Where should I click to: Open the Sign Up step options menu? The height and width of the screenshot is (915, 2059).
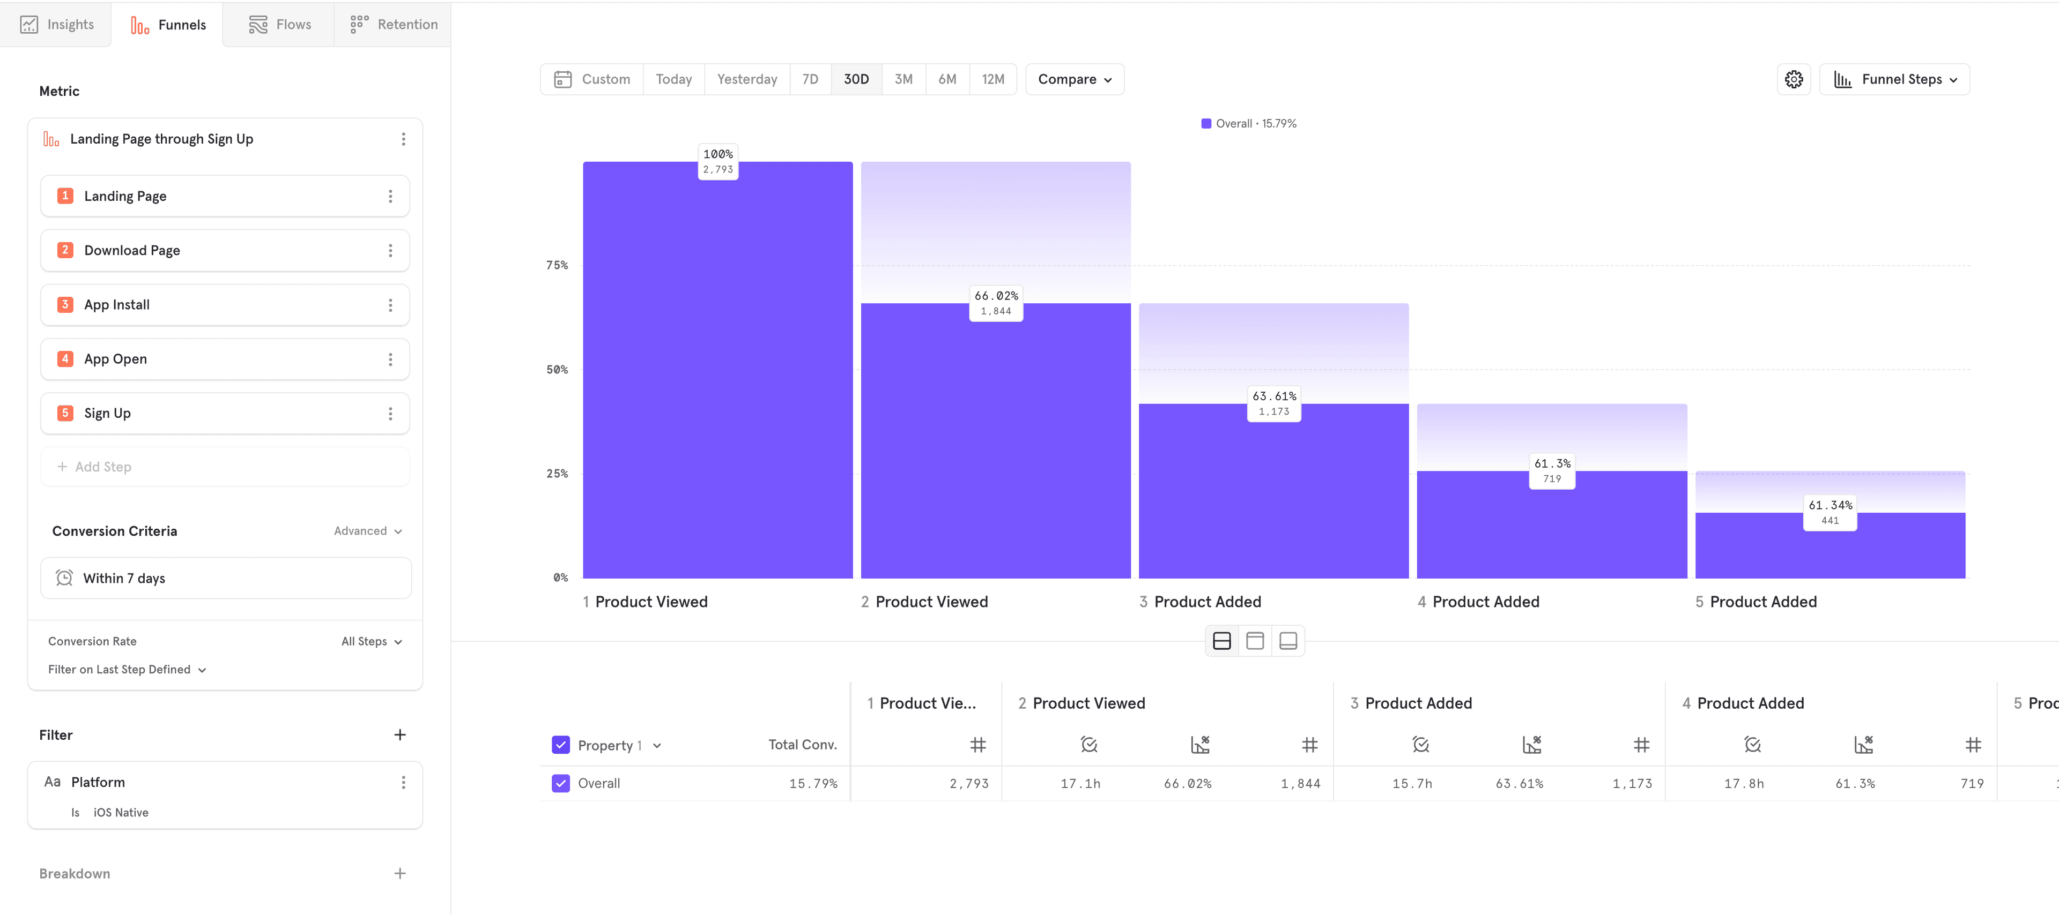390,414
